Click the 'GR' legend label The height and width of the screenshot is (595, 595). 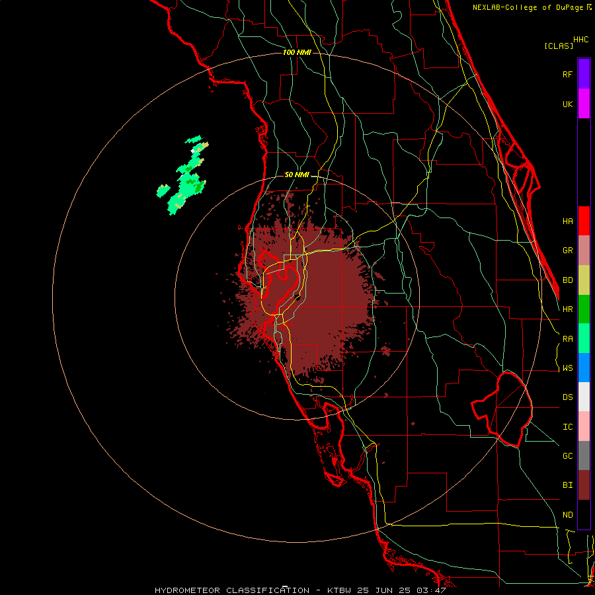coord(568,251)
